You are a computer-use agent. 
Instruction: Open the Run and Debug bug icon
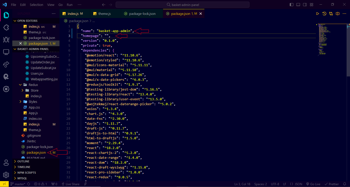coord(6,40)
